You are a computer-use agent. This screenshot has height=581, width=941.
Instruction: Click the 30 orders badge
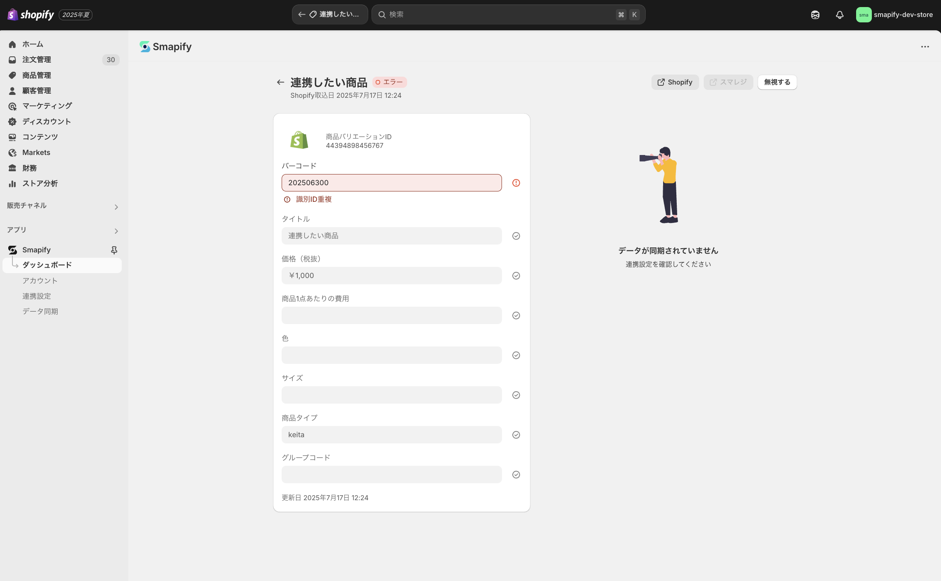(111, 60)
